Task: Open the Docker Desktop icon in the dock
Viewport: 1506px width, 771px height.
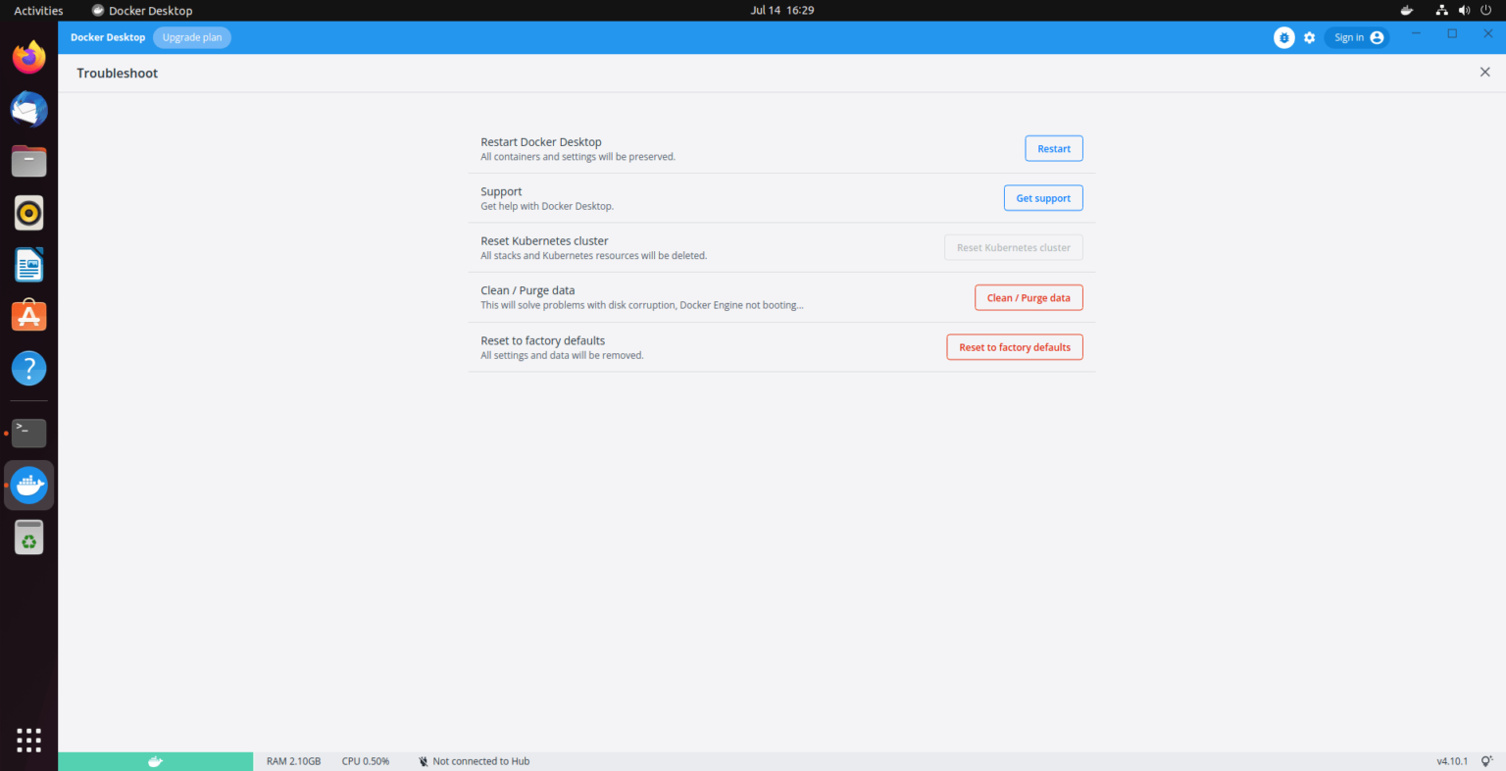Action: (28, 485)
